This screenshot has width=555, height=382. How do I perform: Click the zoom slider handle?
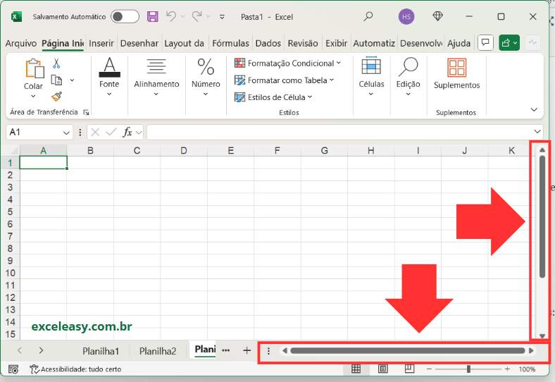(x=468, y=369)
